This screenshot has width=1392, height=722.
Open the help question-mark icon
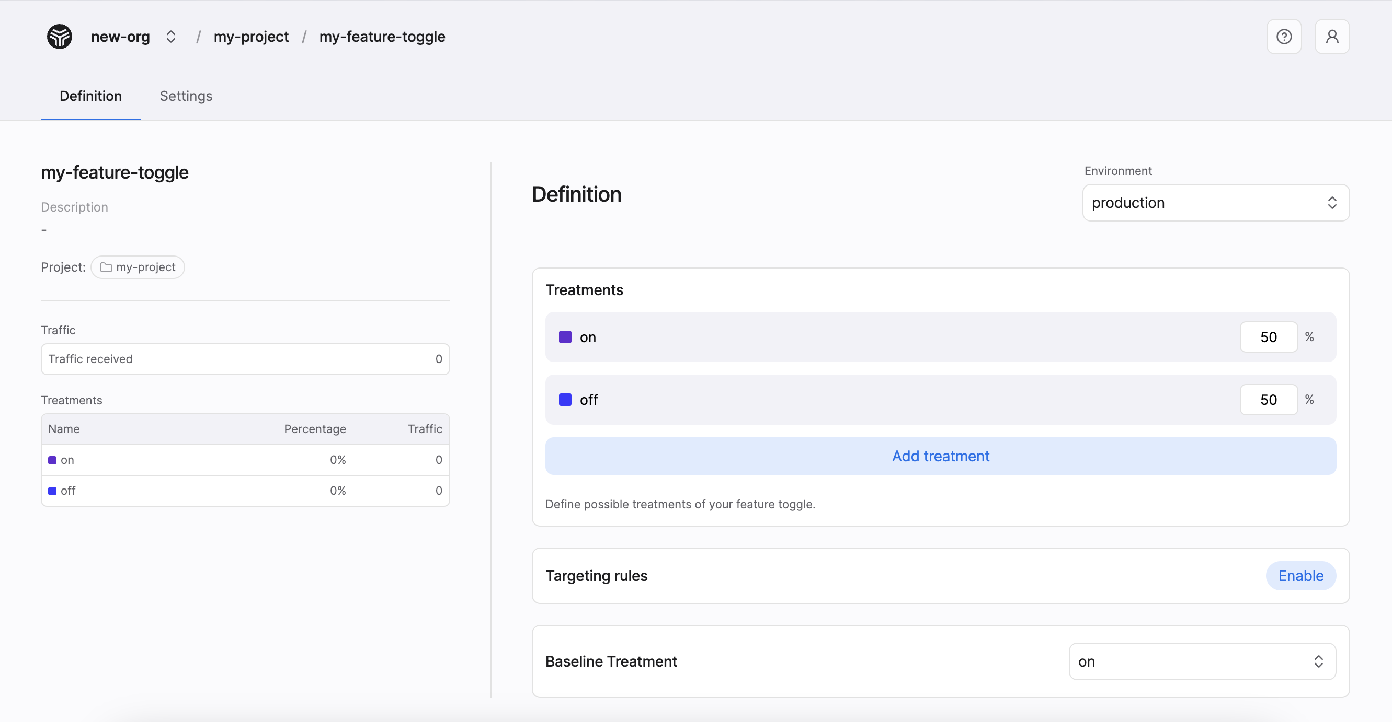(x=1284, y=37)
